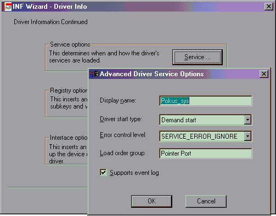Select the Demand start combo box
276x216 pixels.
[x=206, y=120]
